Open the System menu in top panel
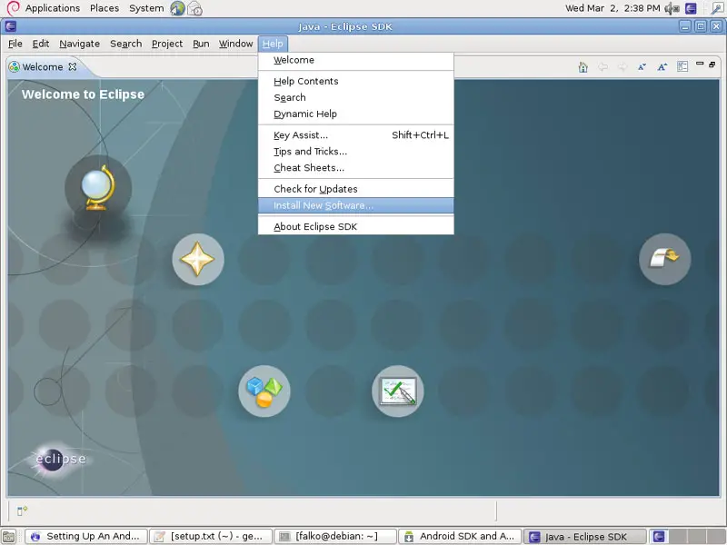This screenshot has width=727, height=545. click(146, 8)
